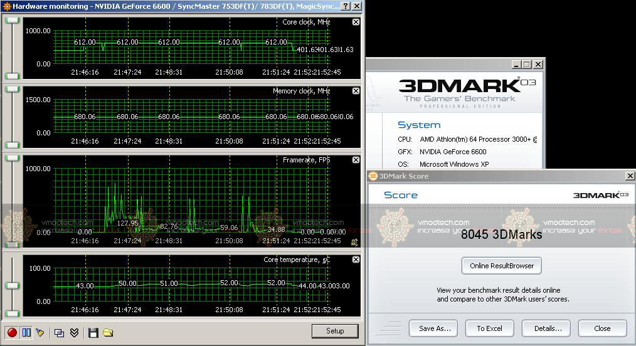Click the 59.06 framerate value
The width and height of the screenshot is (636, 346).
coord(229,228)
